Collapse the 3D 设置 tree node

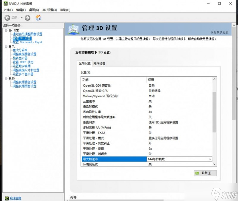click(x=6, y=31)
